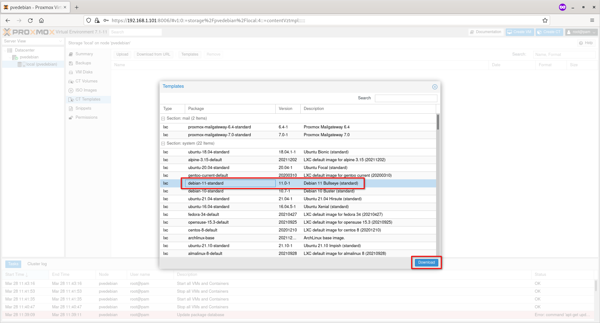This screenshot has width=600, height=323.
Task: Select the debian-11-standard template row
Action: tap(298, 183)
